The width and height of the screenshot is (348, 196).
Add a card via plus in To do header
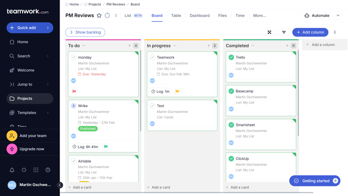[x=129, y=46]
